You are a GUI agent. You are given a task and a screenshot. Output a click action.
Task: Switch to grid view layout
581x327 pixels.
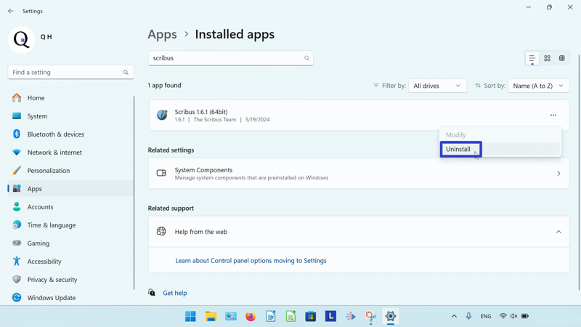tap(548, 58)
